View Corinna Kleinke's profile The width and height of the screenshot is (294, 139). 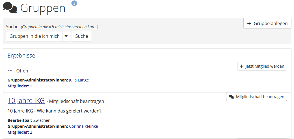point(83,126)
